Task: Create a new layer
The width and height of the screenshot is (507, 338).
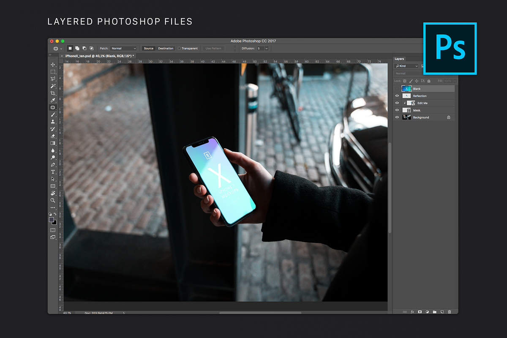Action: click(x=442, y=312)
